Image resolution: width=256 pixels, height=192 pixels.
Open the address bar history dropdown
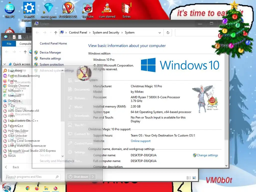(160, 33)
